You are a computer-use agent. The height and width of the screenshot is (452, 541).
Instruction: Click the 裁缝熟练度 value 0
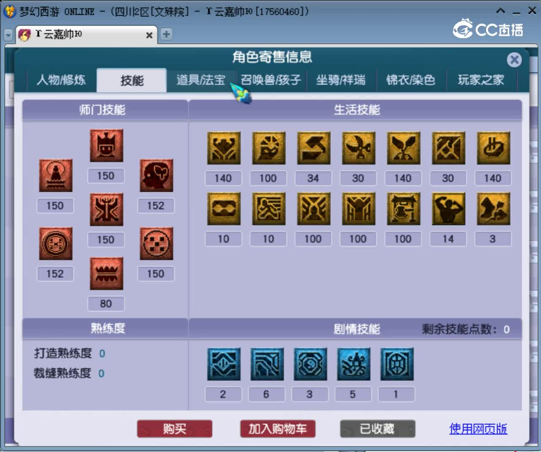101,373
